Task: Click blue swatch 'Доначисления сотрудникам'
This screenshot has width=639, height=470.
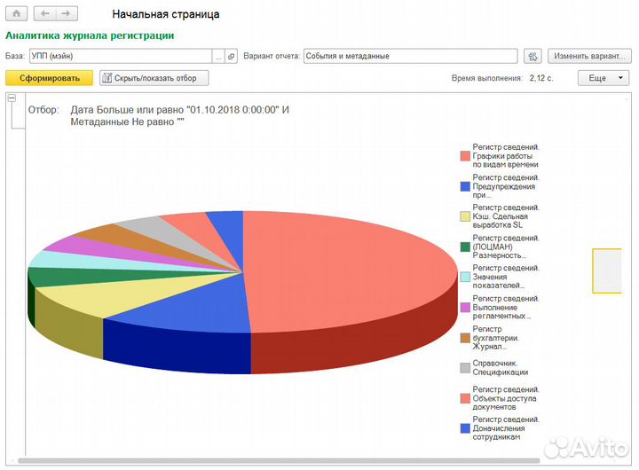Action: pos(465,428)
